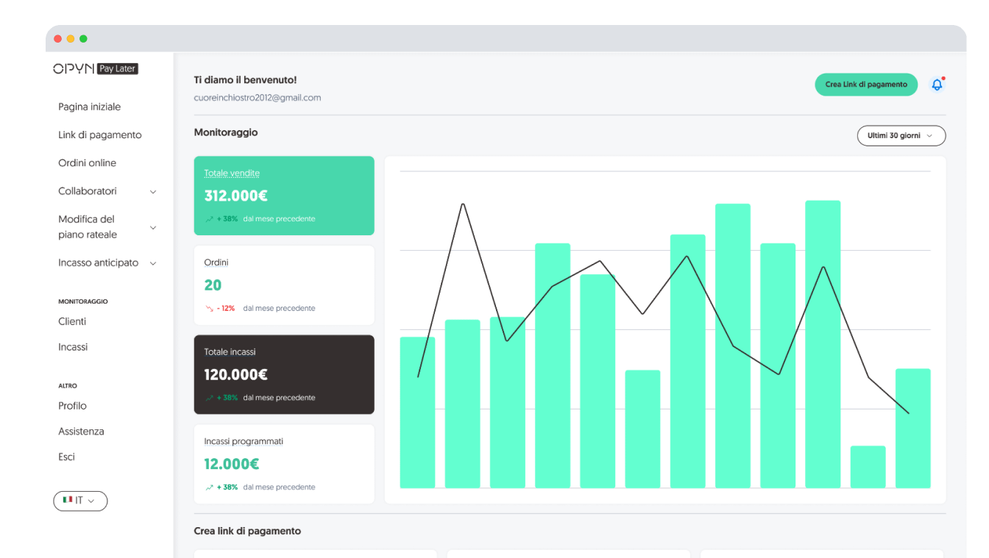Select the Totale vendite 312.000€ card
This screenshot has height=558, width=989.
[284, 196]
